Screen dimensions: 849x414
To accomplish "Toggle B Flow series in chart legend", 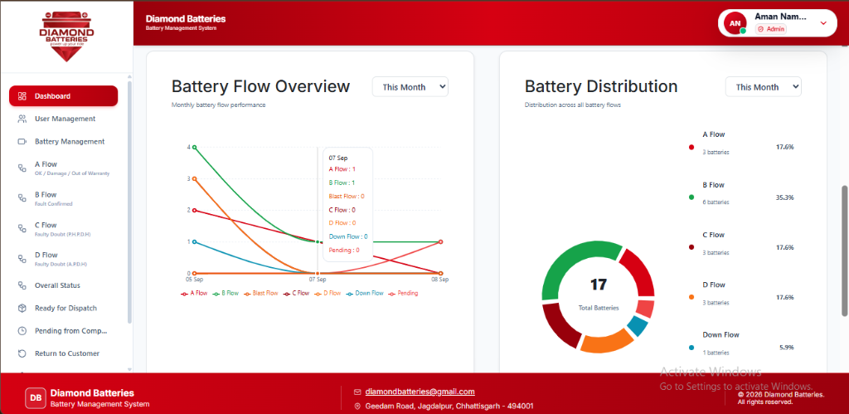I will (226, 293).
